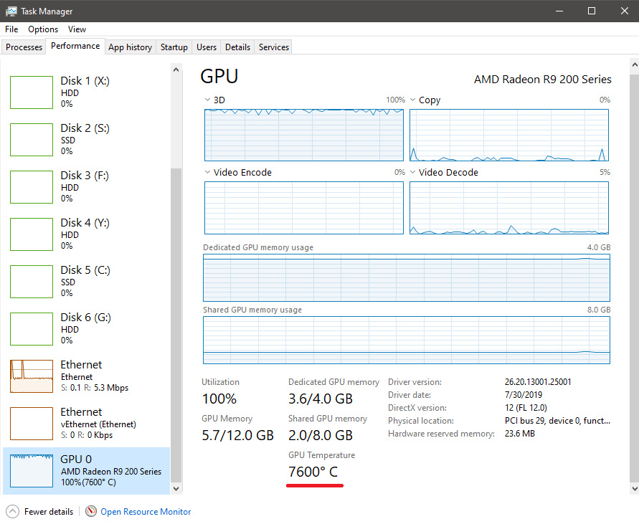Select the Performance tab
Screen dimensions: 639x524
click(x=75, y=46)
